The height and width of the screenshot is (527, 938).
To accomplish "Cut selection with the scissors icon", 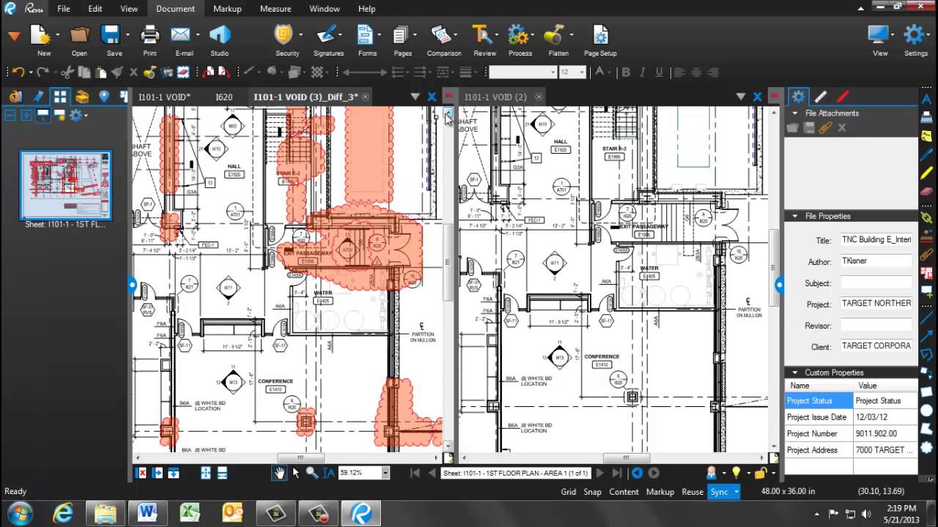I will click(67, 72).
